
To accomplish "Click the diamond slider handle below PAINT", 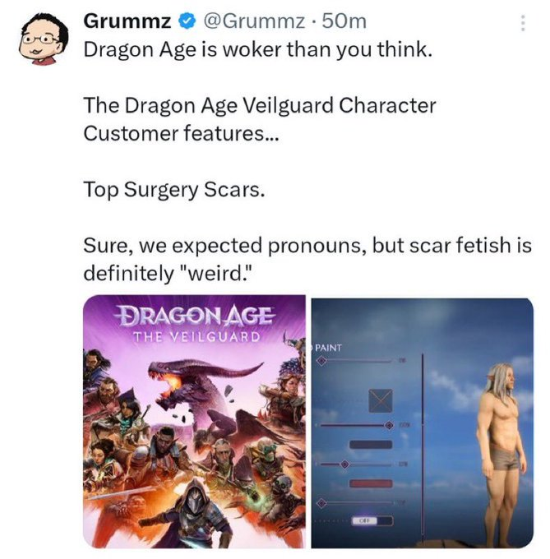I will (x=321, y=361).
